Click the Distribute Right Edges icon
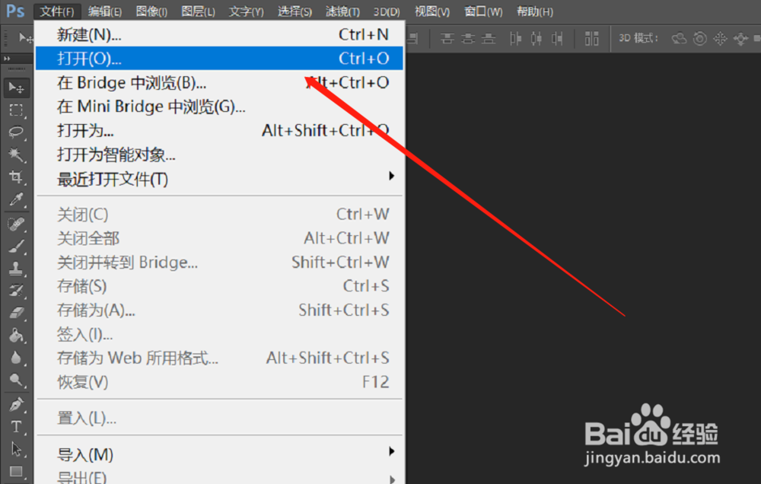Image resolution: width=761 pixels, height=484 pixels. pyautogui.click(x=557, y=38)
